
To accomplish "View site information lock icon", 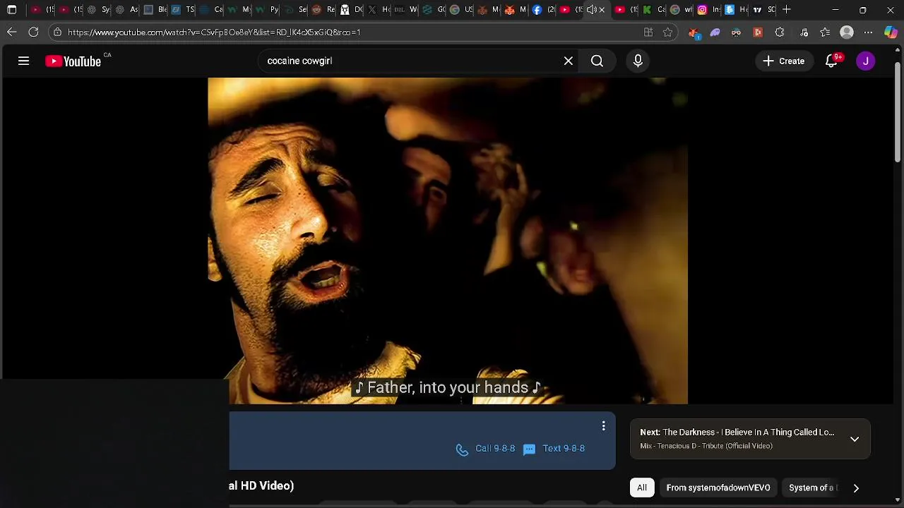I will point(57,32).
